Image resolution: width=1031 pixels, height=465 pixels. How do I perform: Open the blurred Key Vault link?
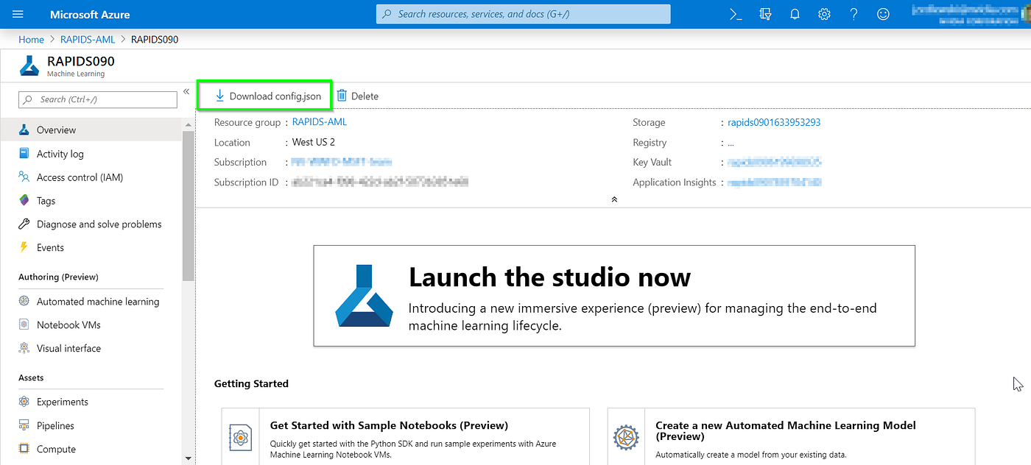pos(774,162)
